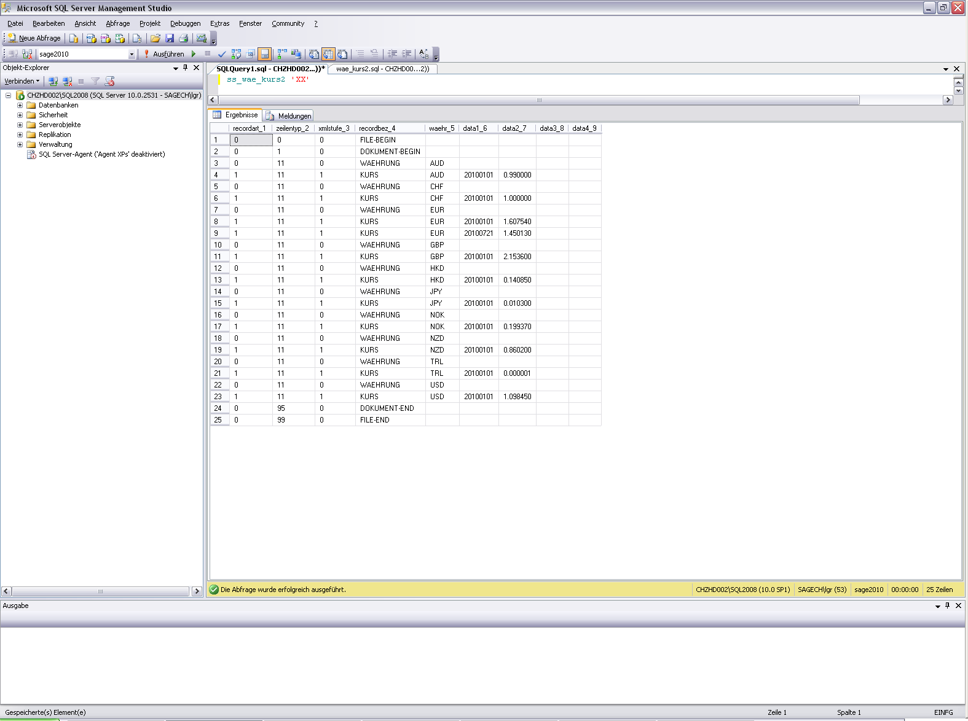The height and width of the screenshot is (721, 968).
Task: Expand the Datenbanken node
Action: click(x=20, y=105)
